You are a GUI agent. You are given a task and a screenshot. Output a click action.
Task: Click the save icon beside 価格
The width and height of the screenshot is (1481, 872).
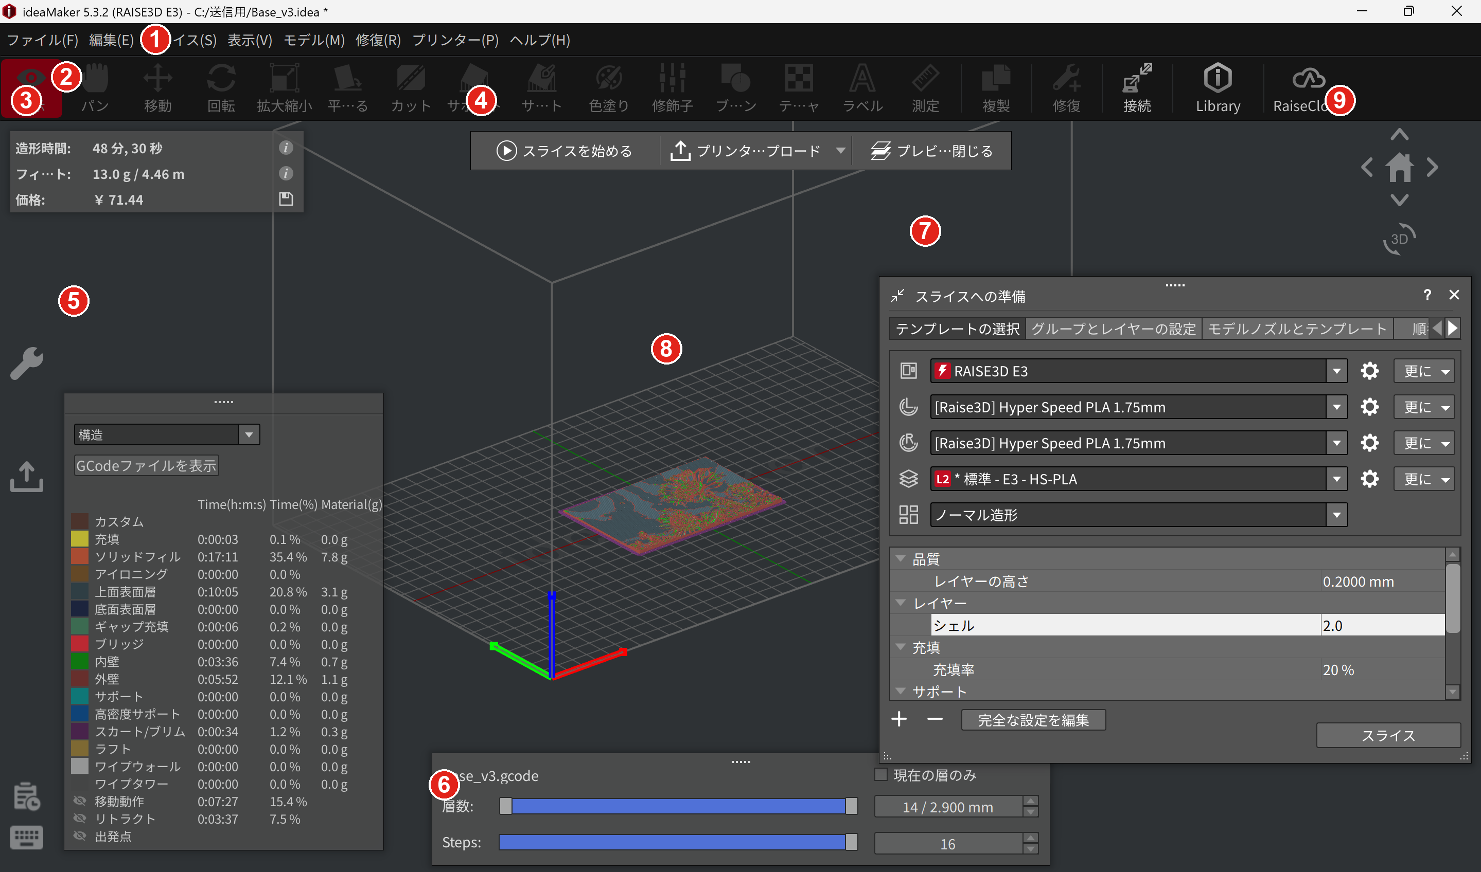click(x=286, y=199)
